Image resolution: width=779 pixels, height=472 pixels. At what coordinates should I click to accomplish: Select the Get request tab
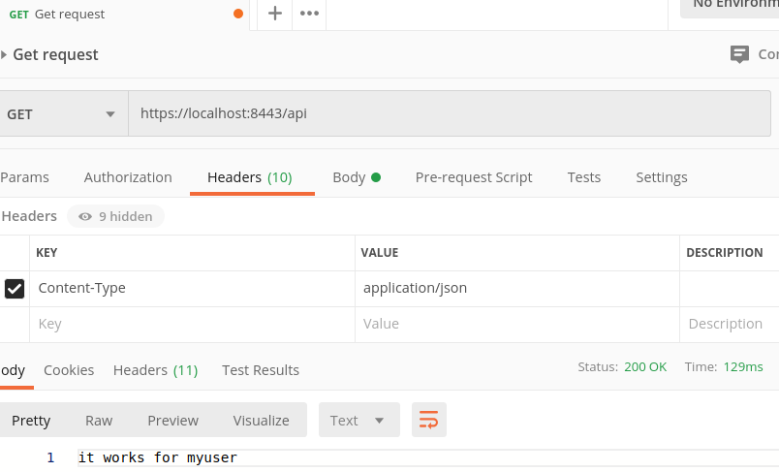(x=124, y=14)
